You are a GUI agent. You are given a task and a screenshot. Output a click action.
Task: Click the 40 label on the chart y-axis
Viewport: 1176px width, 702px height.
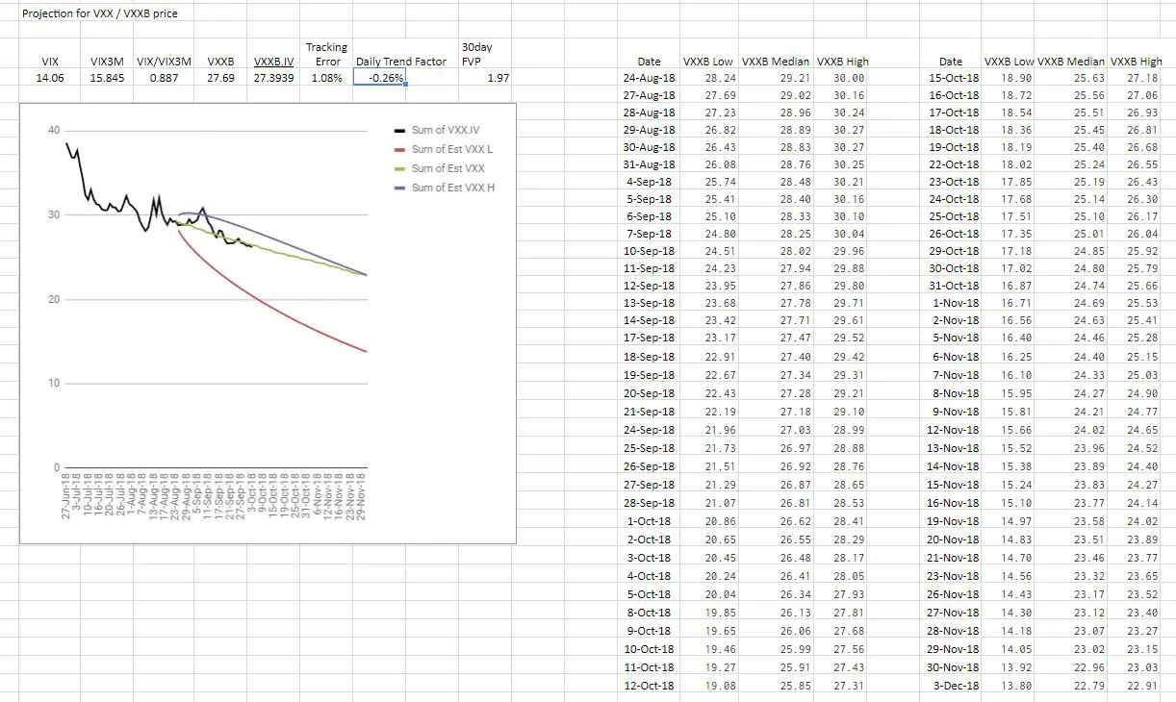54,130
